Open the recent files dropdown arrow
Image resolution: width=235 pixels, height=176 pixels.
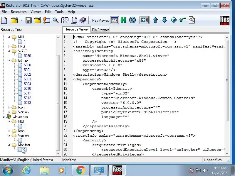[x=22, y=20]
